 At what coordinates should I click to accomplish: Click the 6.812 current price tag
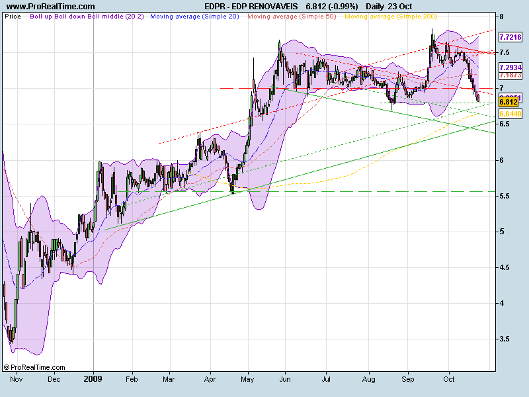[x=509, y=102]
